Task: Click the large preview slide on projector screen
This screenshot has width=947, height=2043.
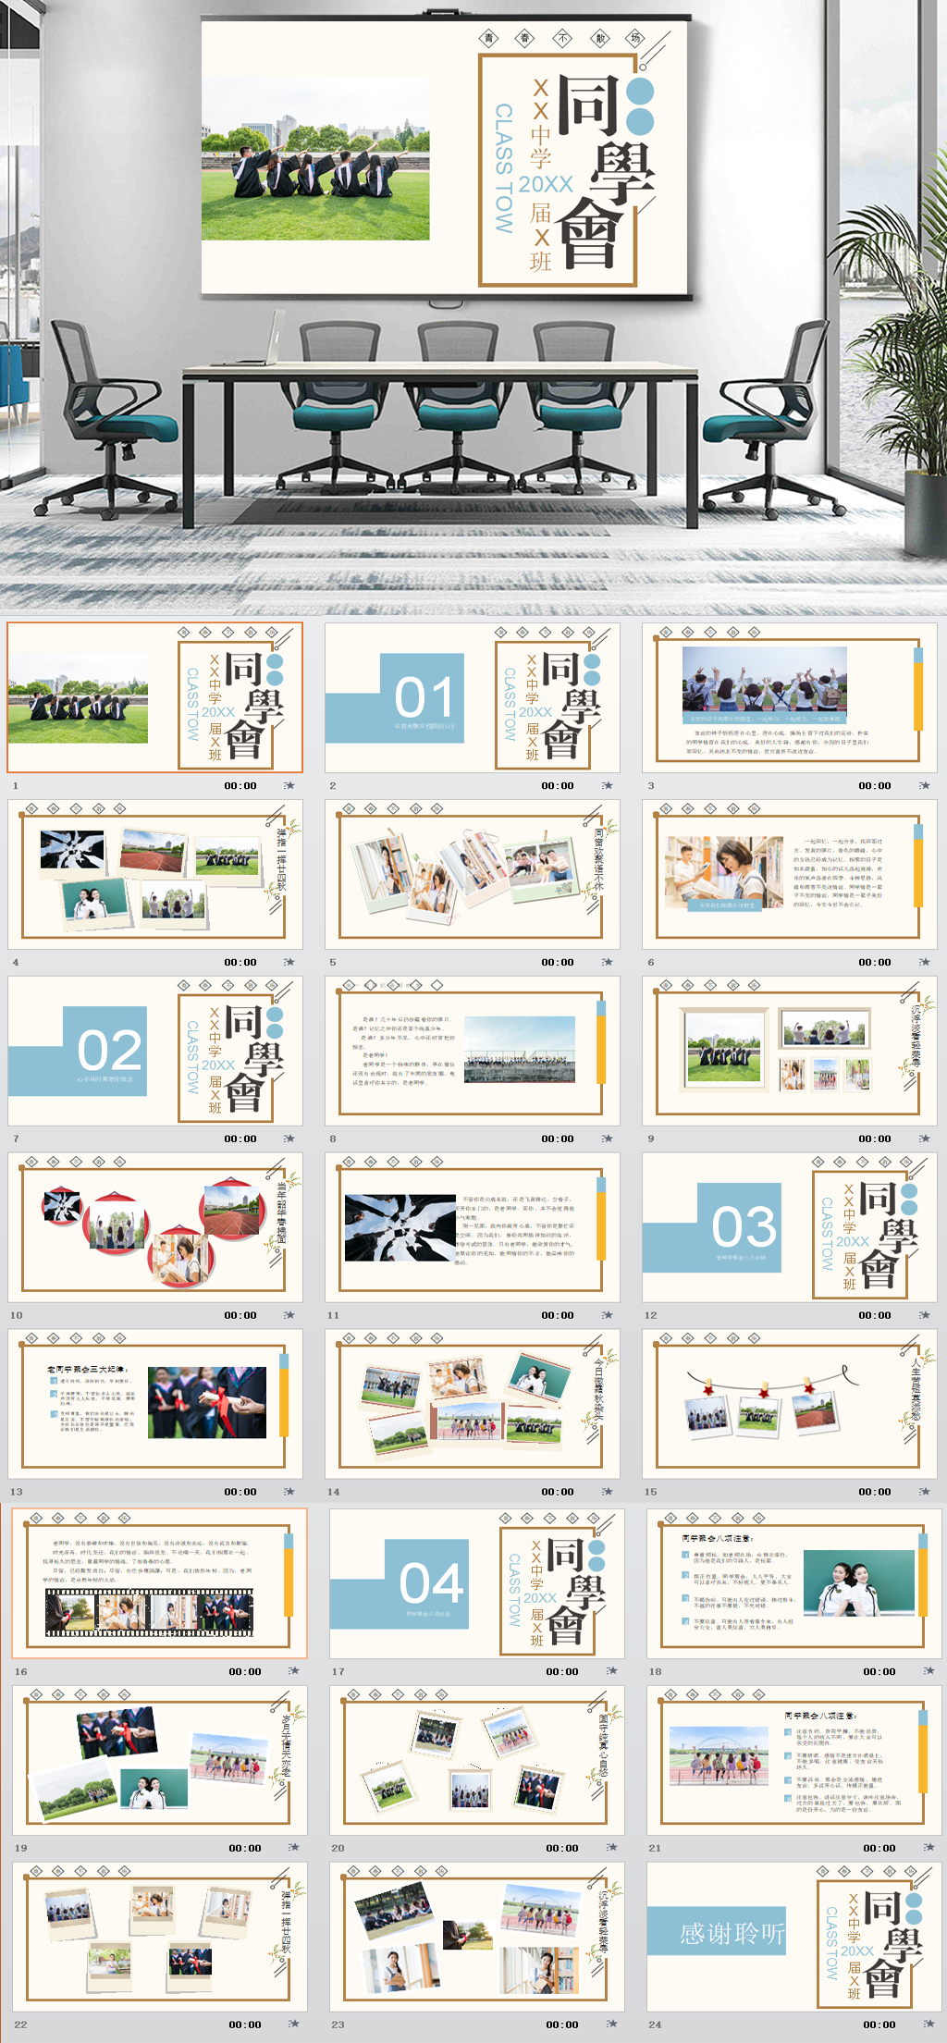Action: (445, 157)
